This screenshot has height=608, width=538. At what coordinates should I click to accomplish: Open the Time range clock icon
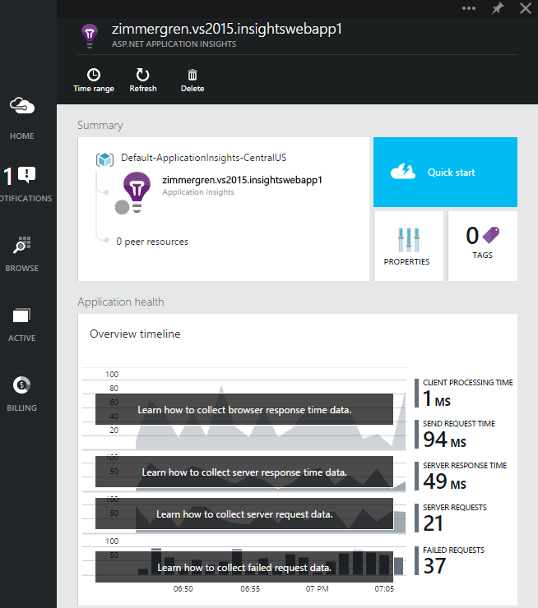(x=93, y=75)
